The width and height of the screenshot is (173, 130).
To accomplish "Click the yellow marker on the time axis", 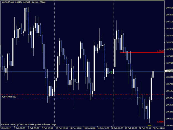I will 149,126.
